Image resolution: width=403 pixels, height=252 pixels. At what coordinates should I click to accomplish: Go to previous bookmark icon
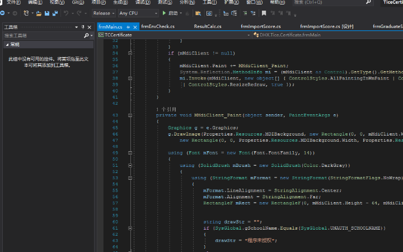pos(273,13)
